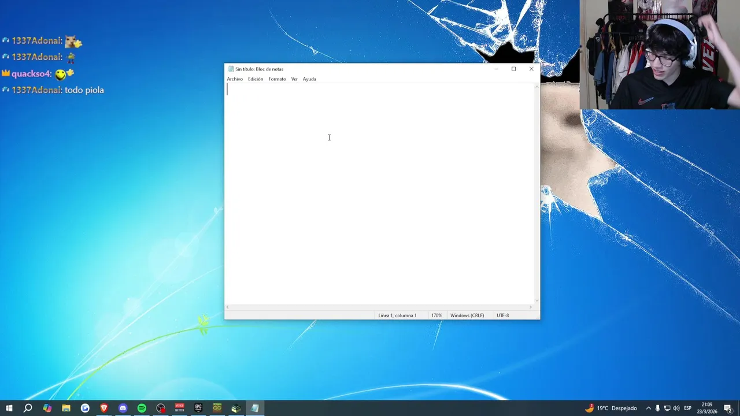Click 'Windows (CRLF)' in the status bar
The height and width of the screenshot is (416, 740).
(467, 315)
